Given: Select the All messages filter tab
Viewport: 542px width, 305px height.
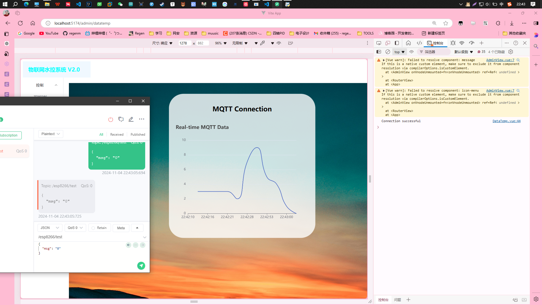Looking at the screenshot, I should (101, 135).
